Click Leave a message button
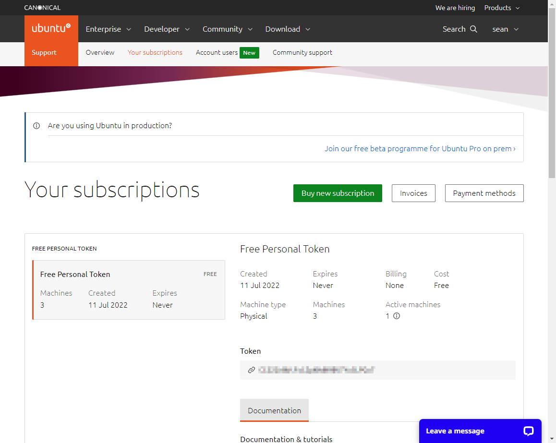 480,431
